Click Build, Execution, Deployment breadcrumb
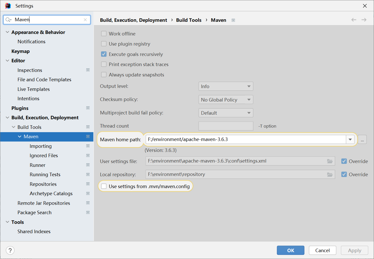This screenshot has width=374, height=259. [x=133, y=20]
